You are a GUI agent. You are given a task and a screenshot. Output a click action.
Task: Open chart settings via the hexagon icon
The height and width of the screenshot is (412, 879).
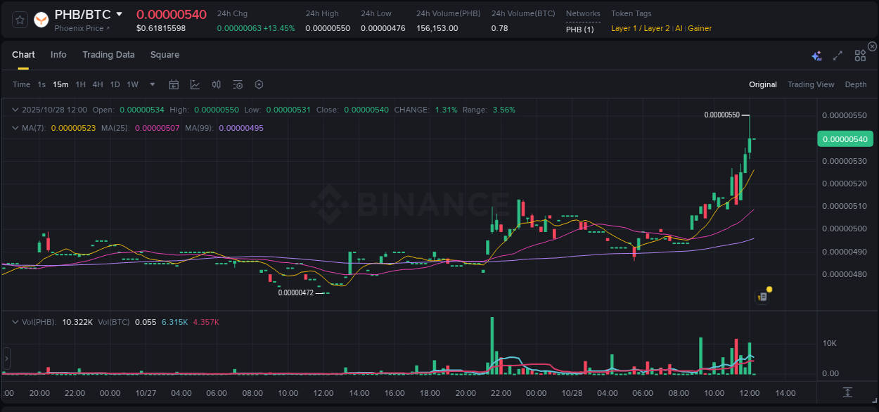pyautogui.click(x=259, y=84)
